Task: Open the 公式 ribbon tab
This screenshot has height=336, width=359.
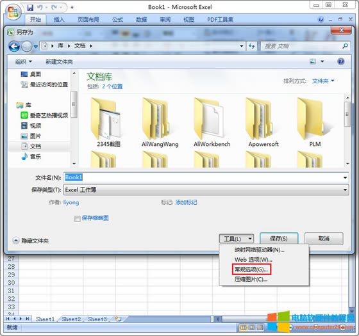Action: (x=117, y=20)
